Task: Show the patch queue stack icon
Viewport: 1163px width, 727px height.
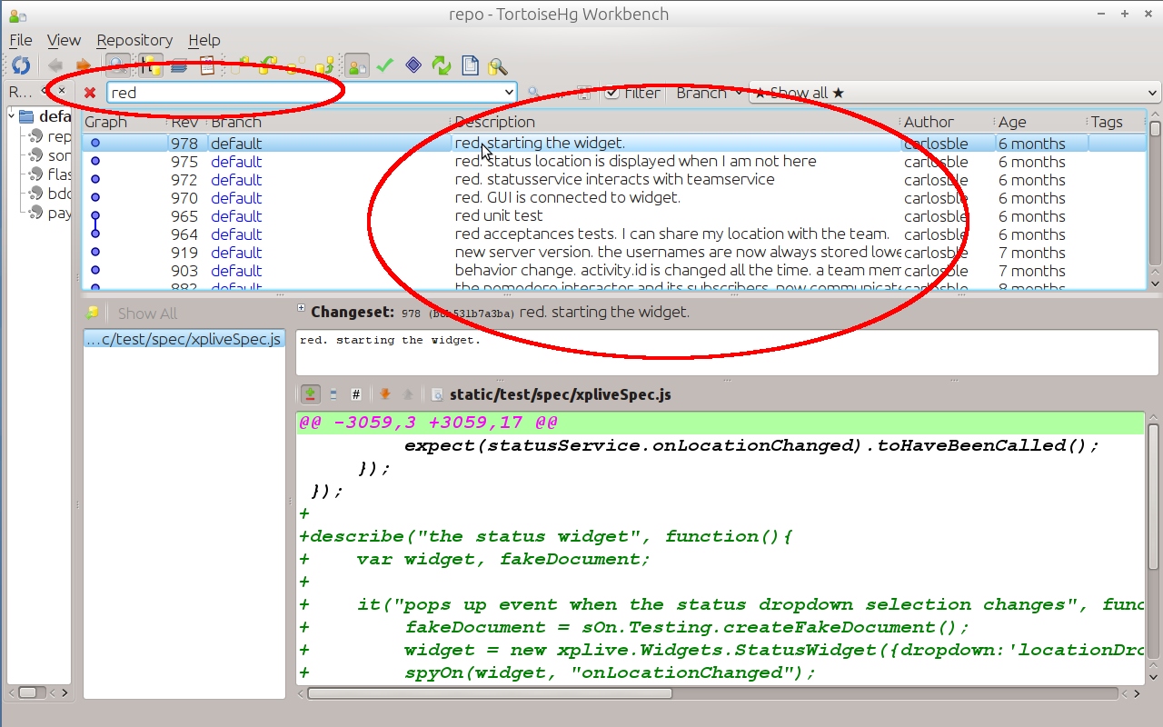Action: (179, 65)
